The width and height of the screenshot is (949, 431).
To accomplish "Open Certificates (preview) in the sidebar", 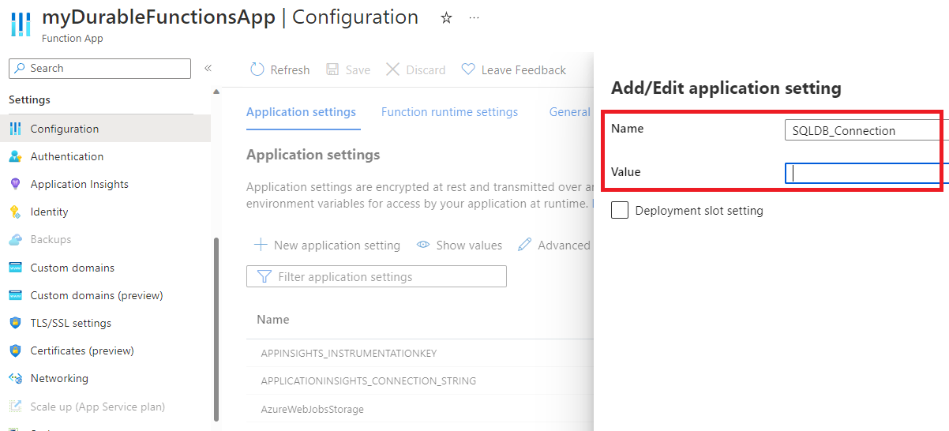I will pos(82,350).
